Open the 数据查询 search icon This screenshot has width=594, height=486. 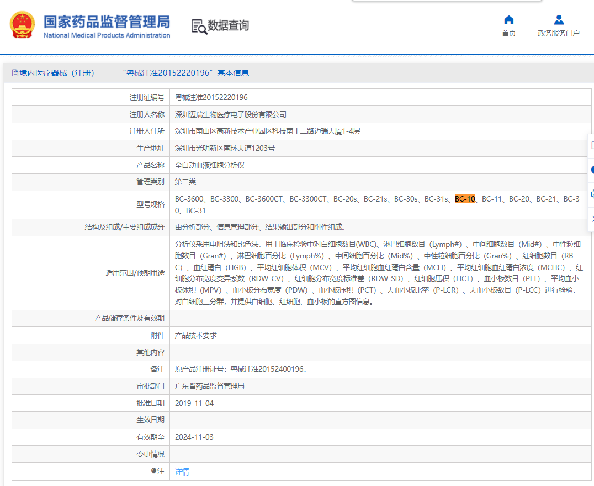[x=199, y=27]
